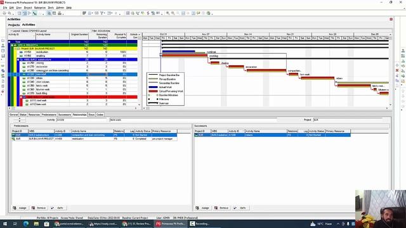Open the Codes details tab
Image resolution: width=406 pixels, height=228 pixels.
100,115
